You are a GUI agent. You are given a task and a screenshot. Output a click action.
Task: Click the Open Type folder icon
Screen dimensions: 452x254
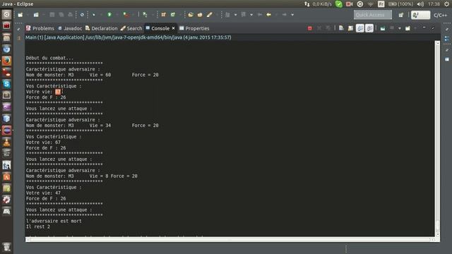(x=191, y=14)
